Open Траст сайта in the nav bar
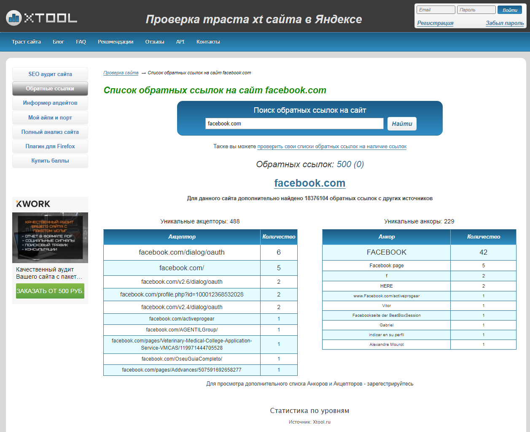This screenshot has width=530, height=432. [x=26, y=42]
